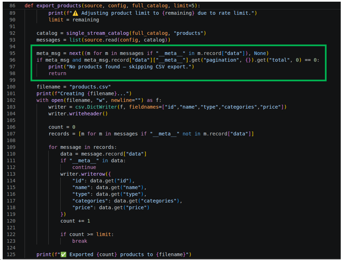Click the Exported products print statement
The width and height of the screenshot is (341, 260).
pos(114,255)
